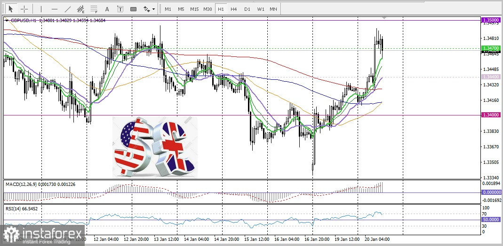Image resolution: width=503 pixels, height=246 pixels.
Task: Switch to M30 timeframe
Action: (207, 9)
